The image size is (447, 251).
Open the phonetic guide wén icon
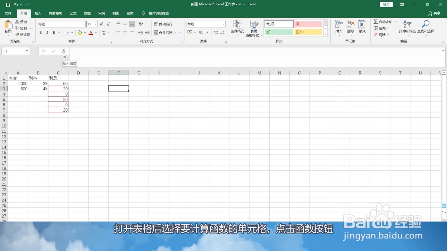104,33
